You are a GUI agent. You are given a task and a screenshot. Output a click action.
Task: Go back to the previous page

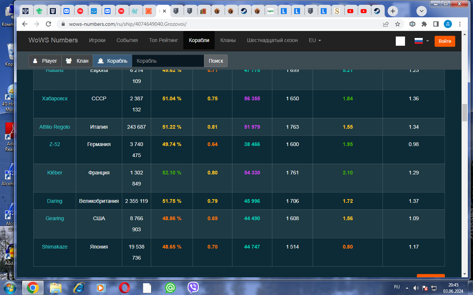25,24
